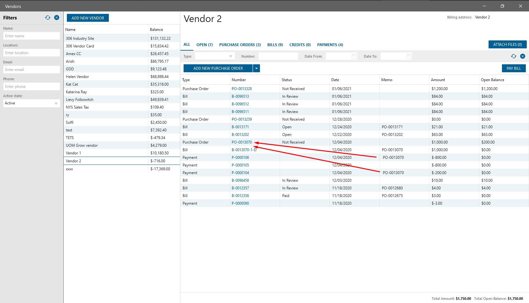Click the ATTACH FILES (0) button
Viewport: 529px width, 303px height.
pos(507,45)
